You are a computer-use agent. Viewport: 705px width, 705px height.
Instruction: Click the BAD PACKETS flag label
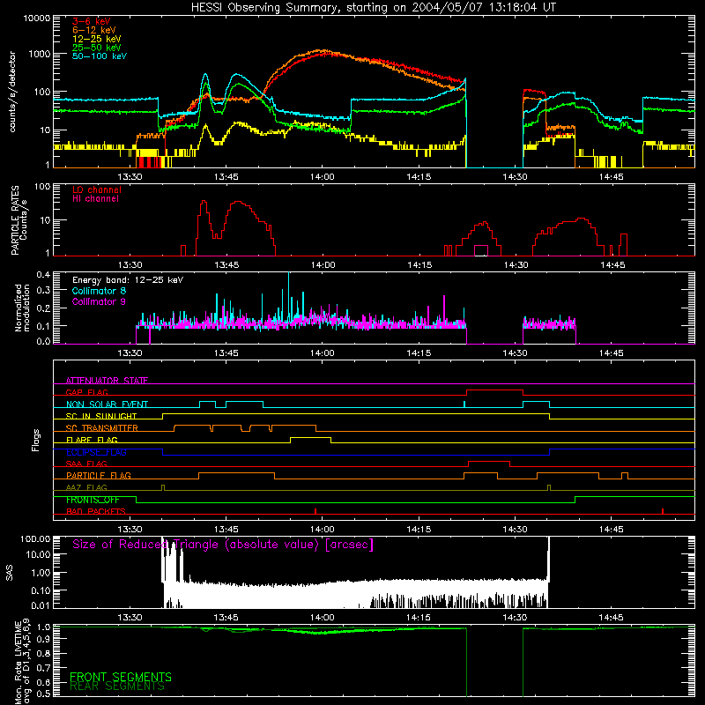coord(96,511)
